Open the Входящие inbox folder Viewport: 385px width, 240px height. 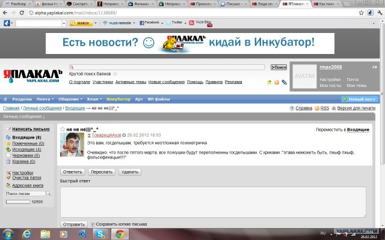point(25,138)
